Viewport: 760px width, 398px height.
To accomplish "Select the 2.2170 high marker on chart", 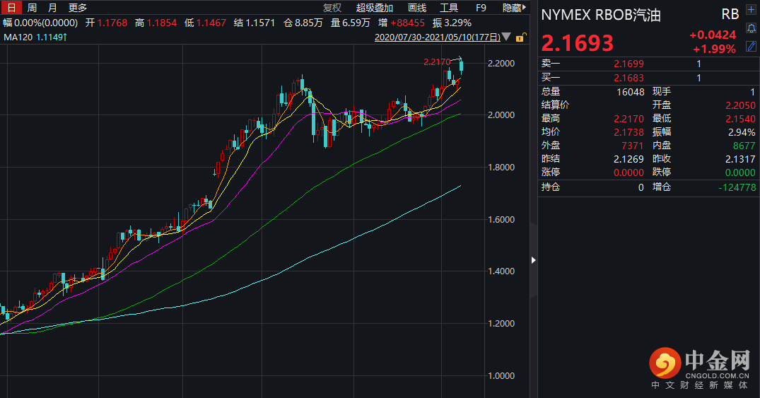I will tap(437, 62).
